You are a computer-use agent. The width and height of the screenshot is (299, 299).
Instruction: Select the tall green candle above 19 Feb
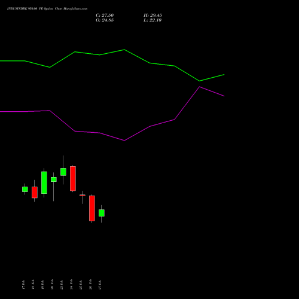point(44,182)
